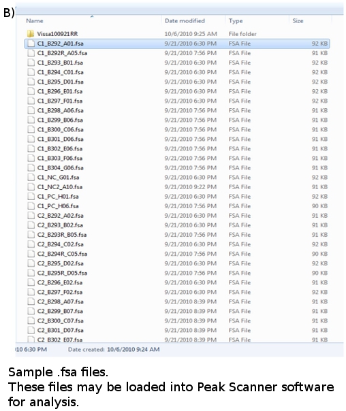Click the file icon for C1_B292R_A05.fsa
This screenshot has height=411, width=346.
click(31, 53)
